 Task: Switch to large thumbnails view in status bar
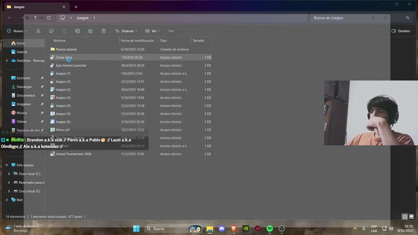[x=411, y=217]
